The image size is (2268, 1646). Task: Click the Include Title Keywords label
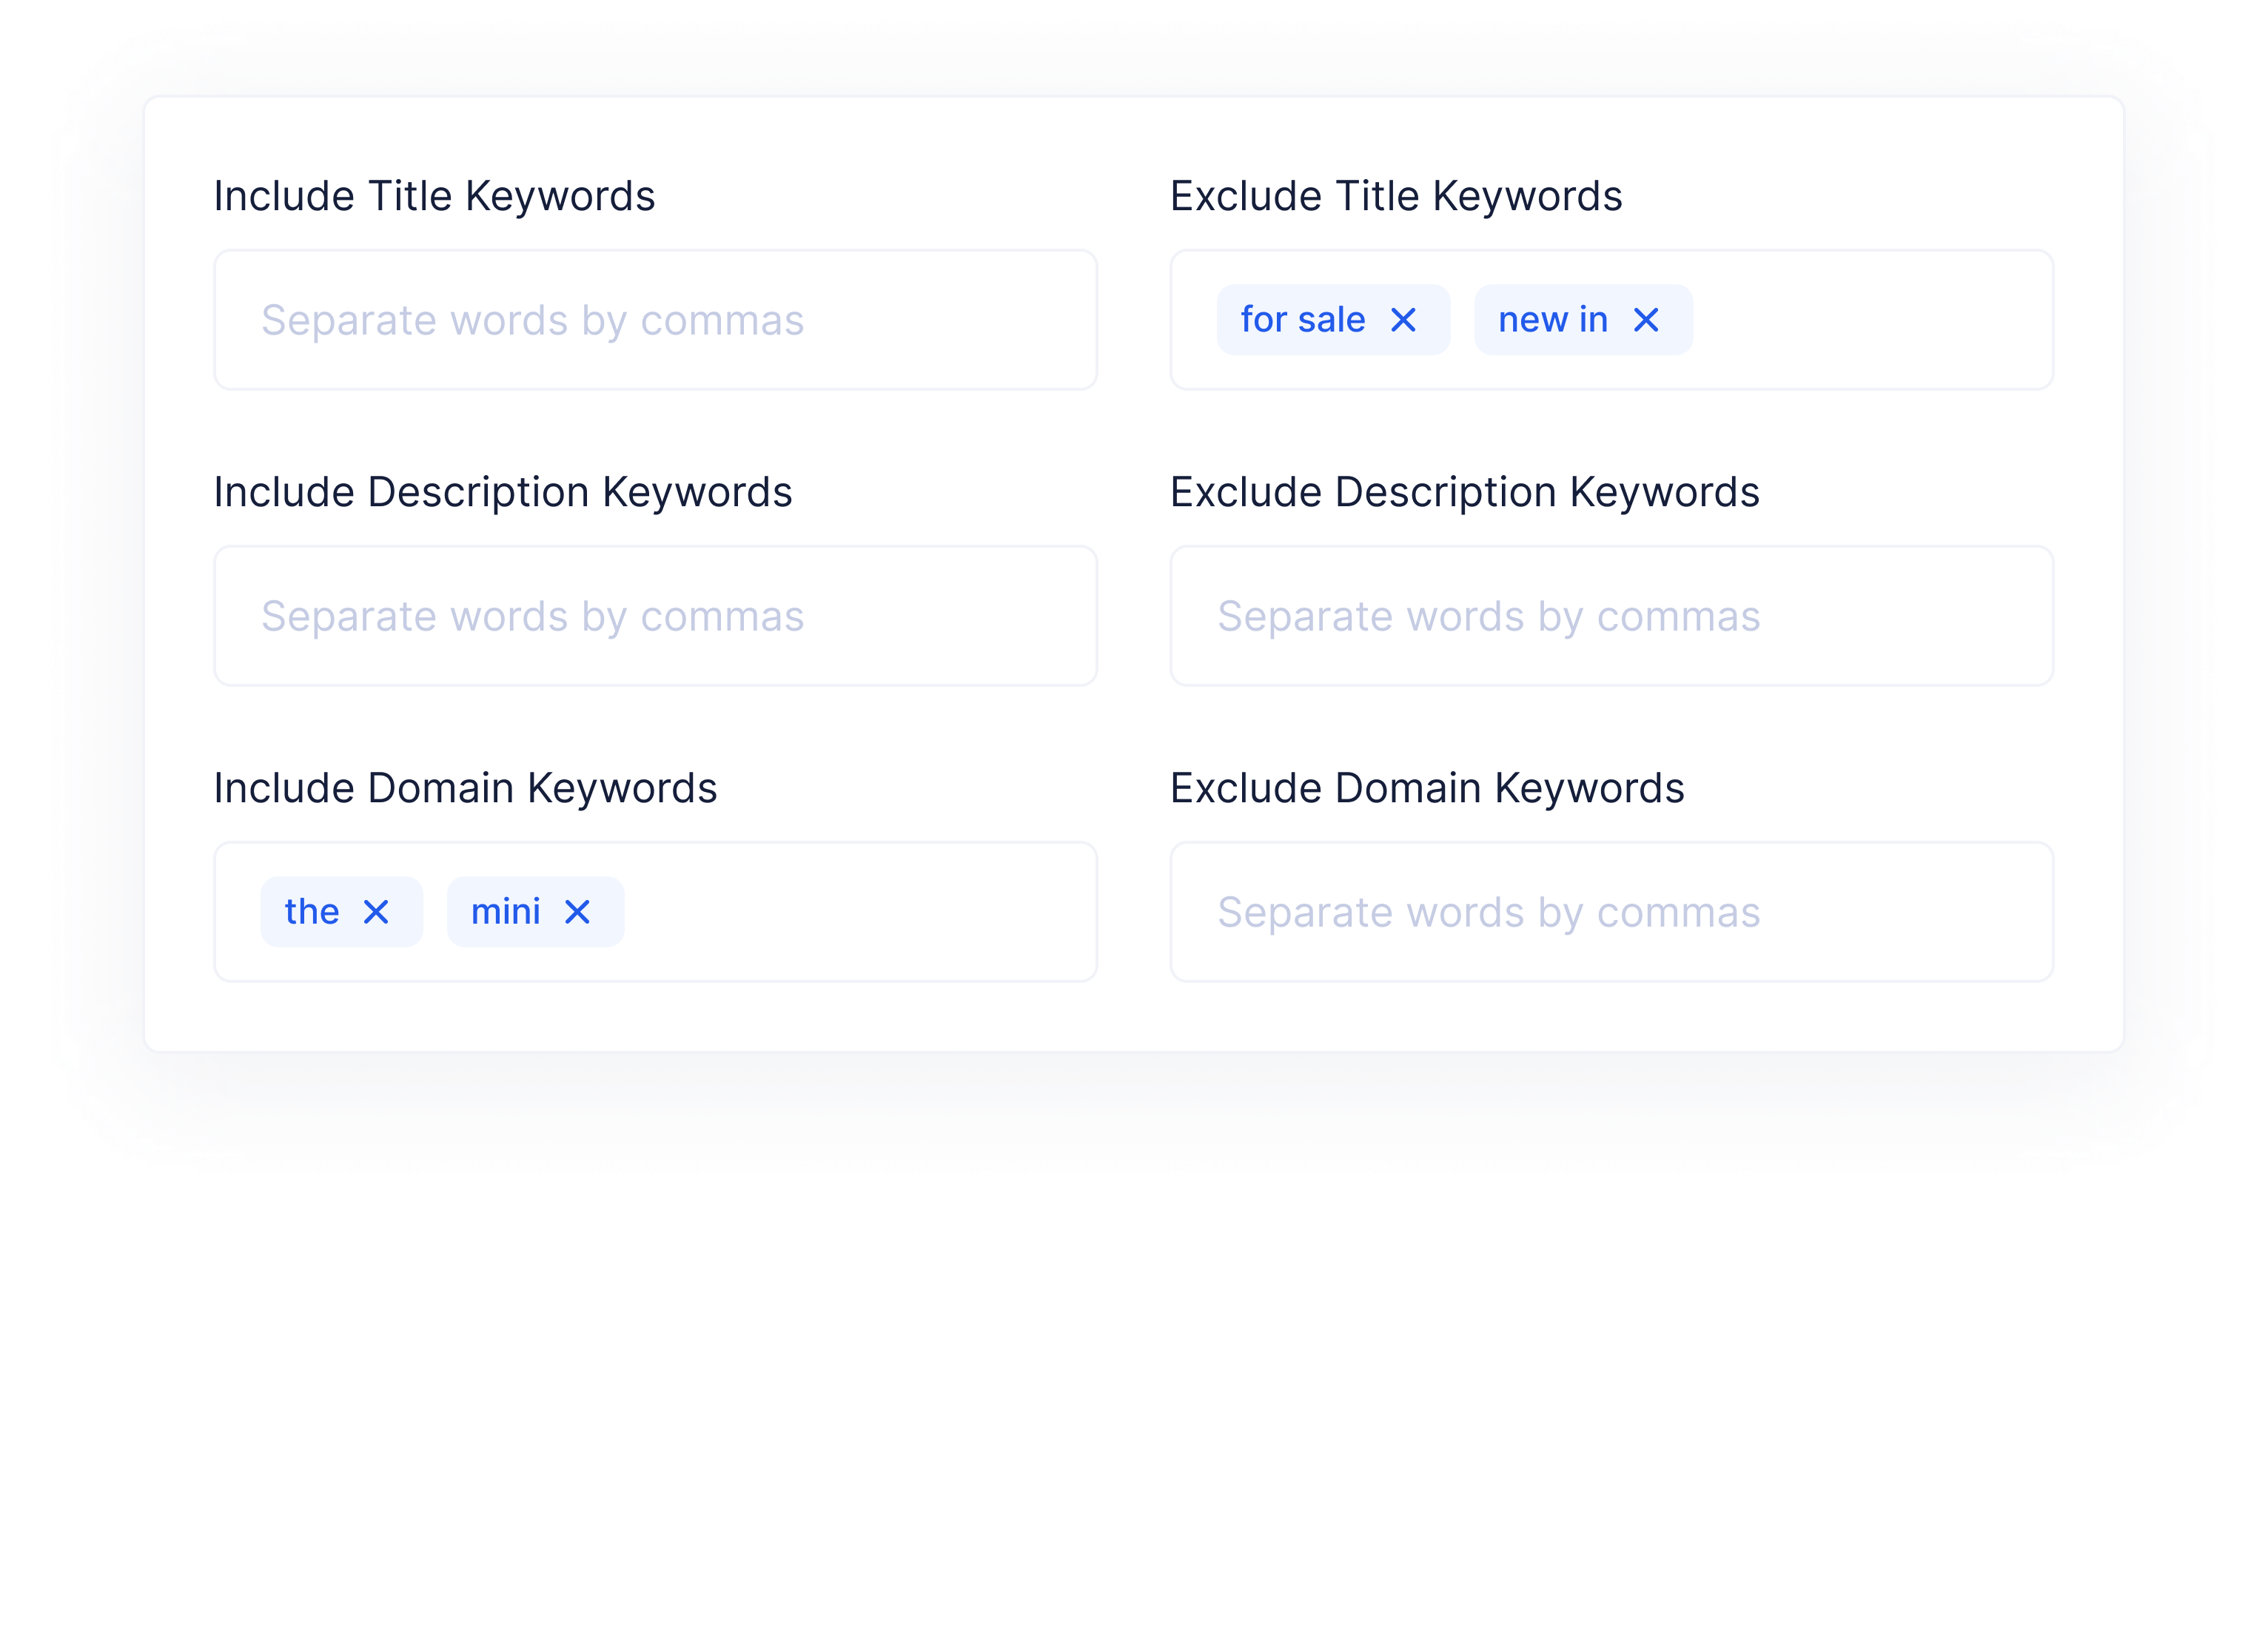pyautogui.click(x=434, y=195)
